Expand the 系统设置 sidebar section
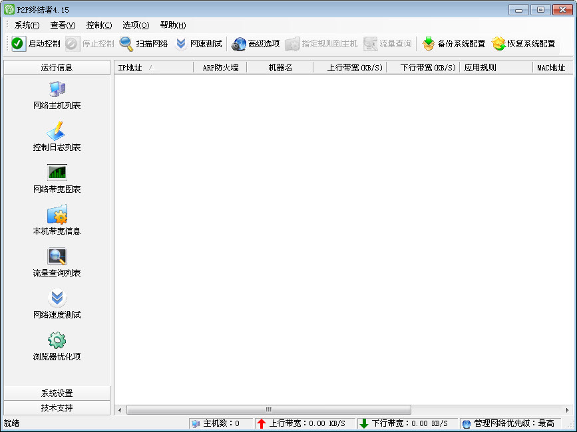Viewport: 577px width, 432px height. [57, 393]
